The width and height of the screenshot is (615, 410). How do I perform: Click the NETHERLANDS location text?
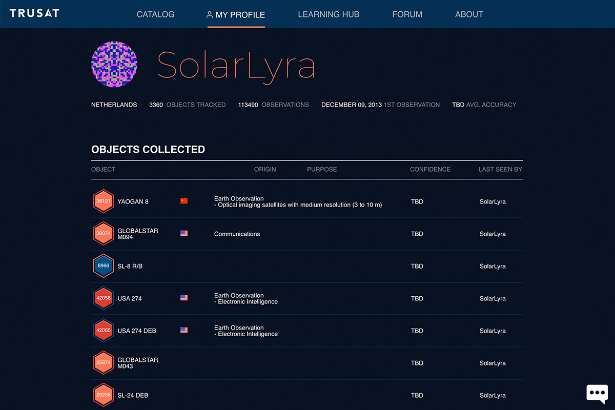(x=114, y=105)
